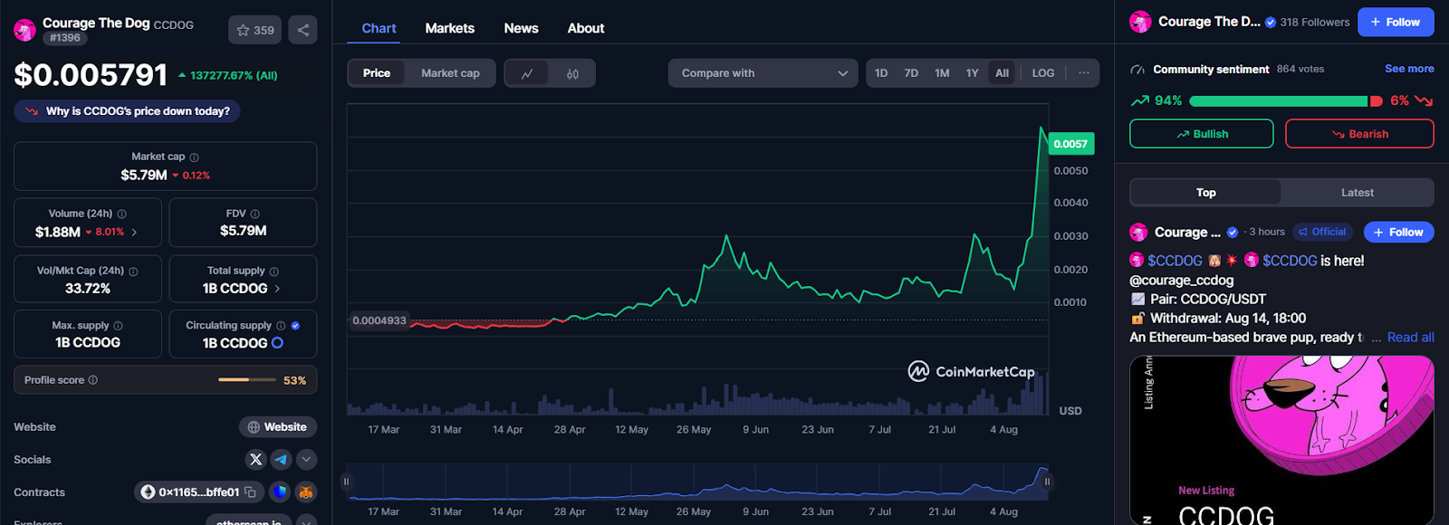Click Profile score info icon
1449x525 pixels.
coord(92,380)
